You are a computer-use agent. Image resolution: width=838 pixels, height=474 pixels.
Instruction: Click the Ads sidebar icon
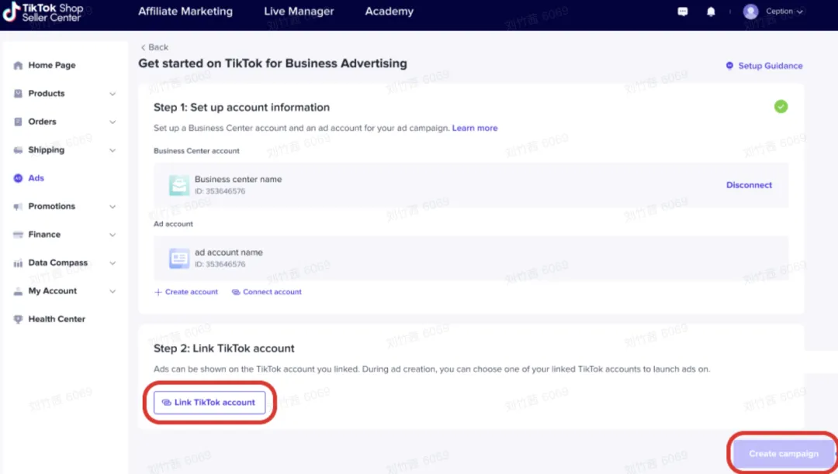click(x=18, y=178)
